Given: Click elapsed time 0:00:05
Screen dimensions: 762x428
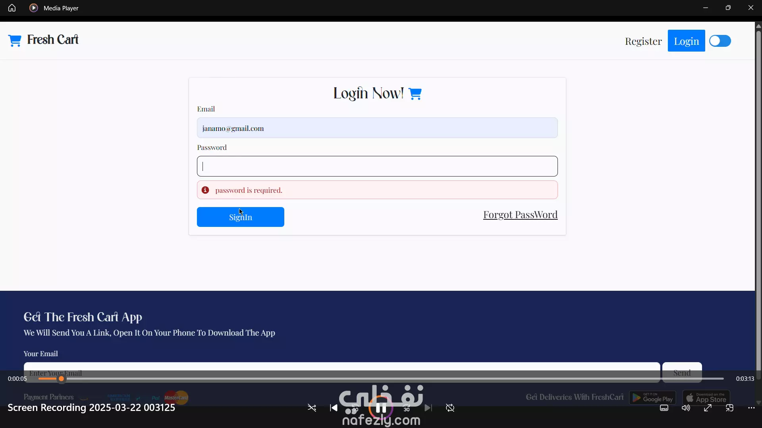Looking at the screenshot, I should (17, 379).
